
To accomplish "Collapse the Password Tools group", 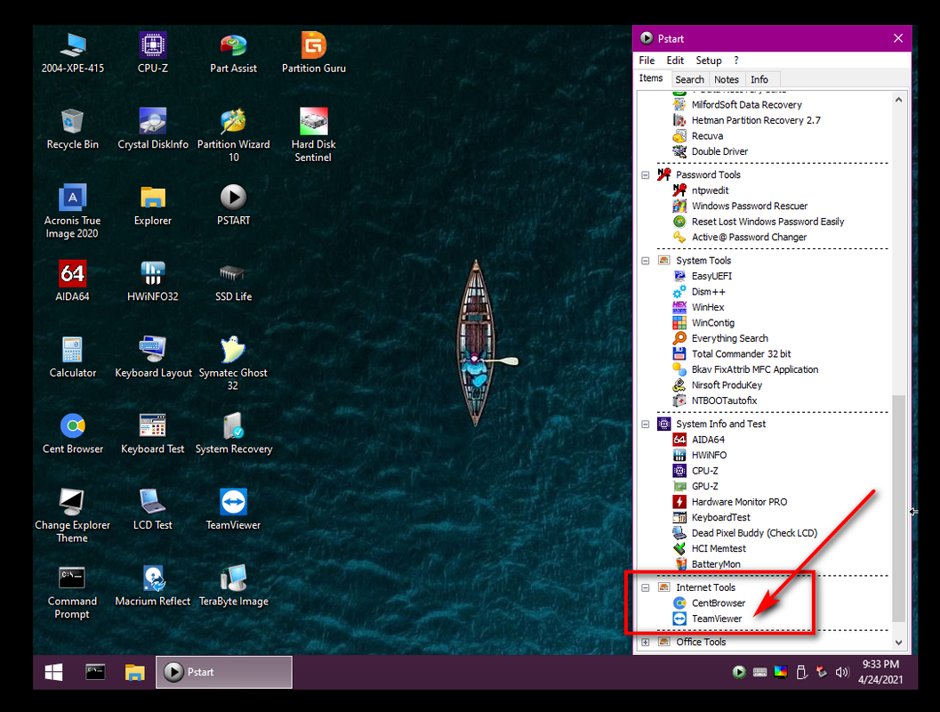I will pyautogui.click(x=646, y=175).
